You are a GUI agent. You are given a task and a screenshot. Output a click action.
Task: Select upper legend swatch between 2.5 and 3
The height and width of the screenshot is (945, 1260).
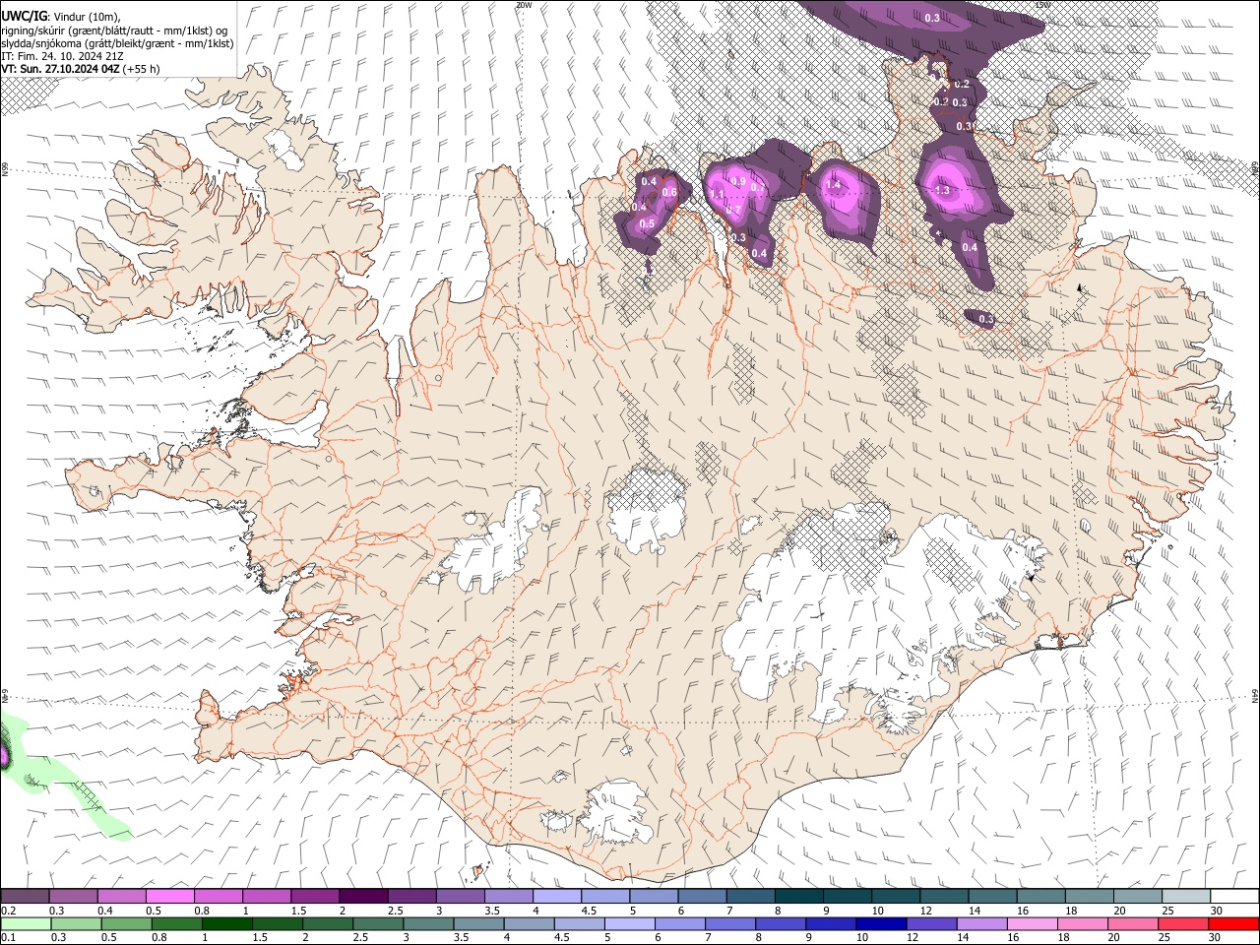pyautogui.click(x=411, y=897)
